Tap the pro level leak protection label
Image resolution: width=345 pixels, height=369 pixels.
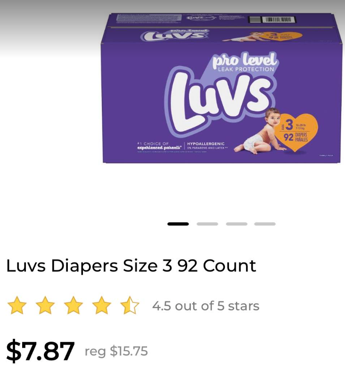tap(245, 63)
